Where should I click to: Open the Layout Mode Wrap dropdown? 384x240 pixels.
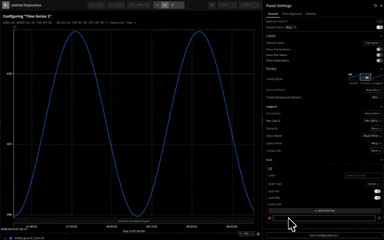pos(376,143)
